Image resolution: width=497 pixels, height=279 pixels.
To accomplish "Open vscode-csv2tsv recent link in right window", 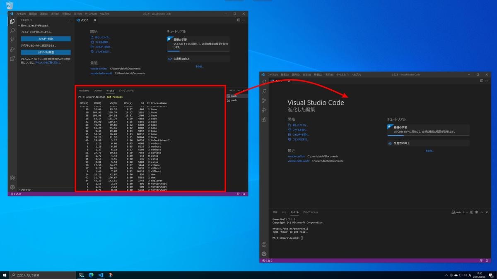I will (296, 156).
